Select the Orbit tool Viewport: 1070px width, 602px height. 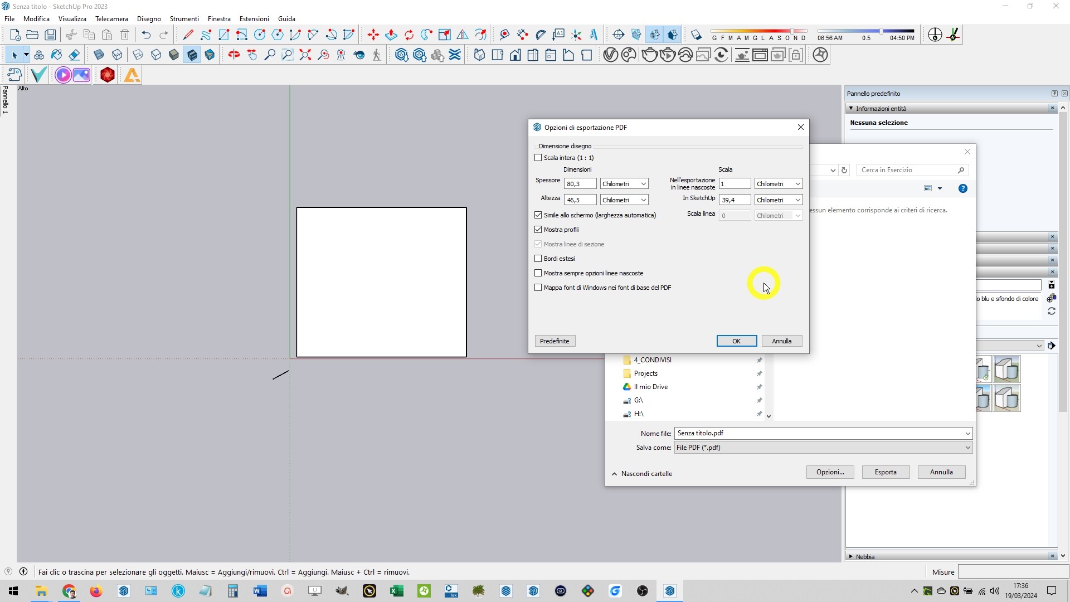234,55
